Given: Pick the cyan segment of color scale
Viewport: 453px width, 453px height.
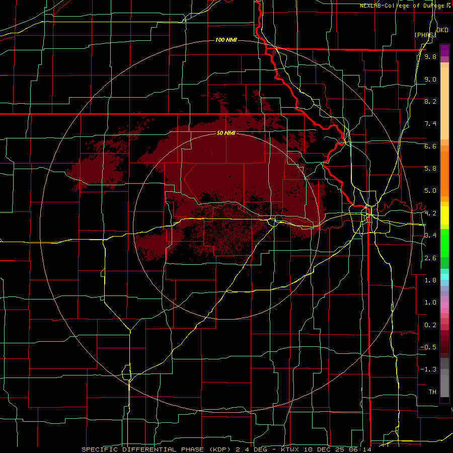Looking at the screenshot, I should 444,277.
